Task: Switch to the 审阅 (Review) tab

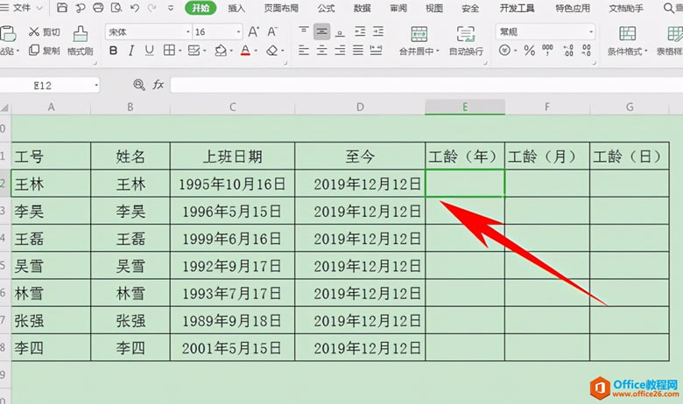Action: (398, 8)
